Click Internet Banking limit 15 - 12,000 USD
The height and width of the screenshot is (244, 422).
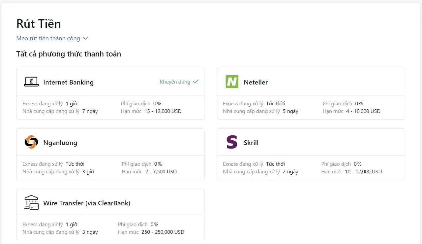163,111
